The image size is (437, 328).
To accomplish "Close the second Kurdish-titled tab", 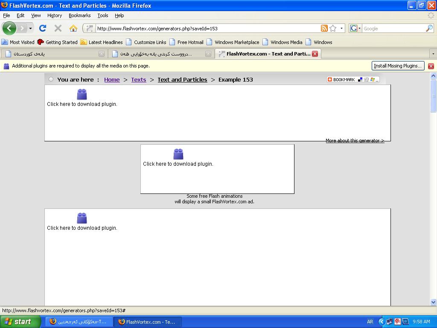I will (x=208, y=54).
